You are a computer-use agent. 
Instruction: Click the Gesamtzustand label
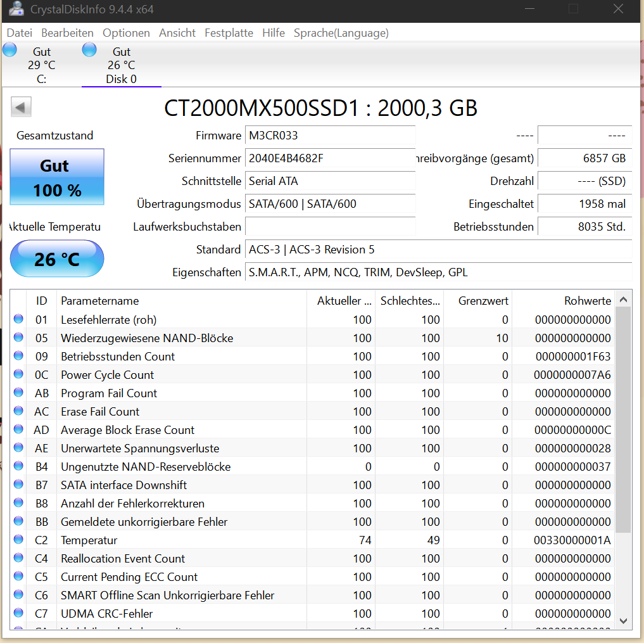point(54,136)
